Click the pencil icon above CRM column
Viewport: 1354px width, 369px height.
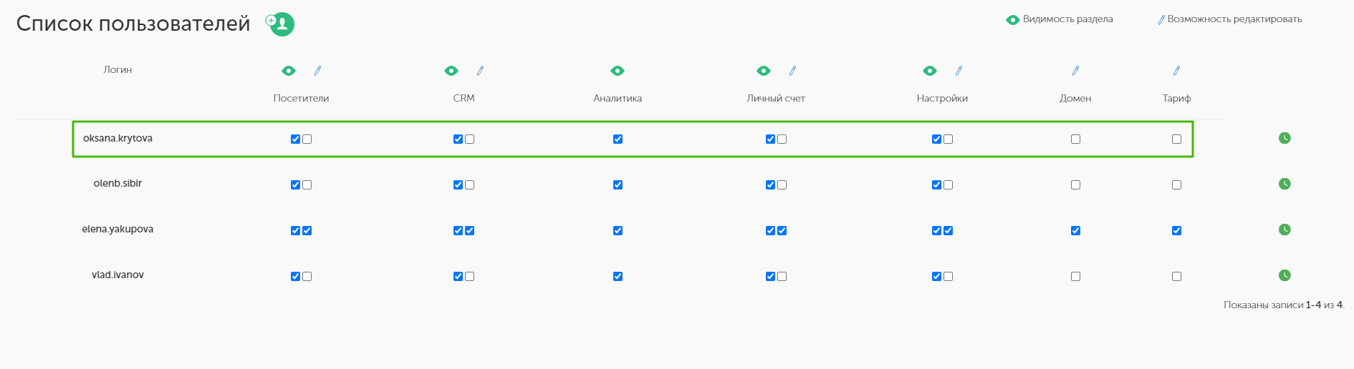480,71
